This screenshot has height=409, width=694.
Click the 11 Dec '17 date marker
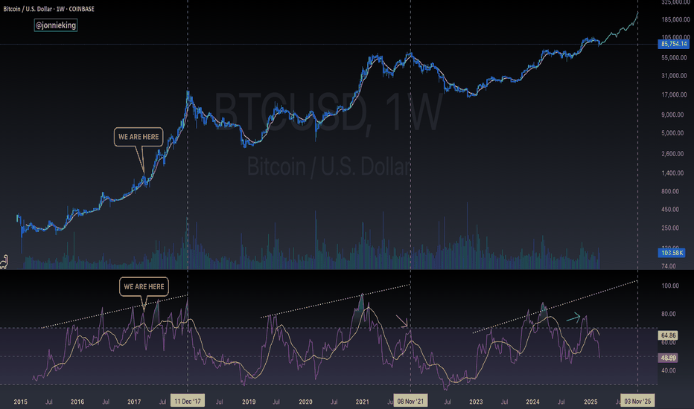188,402
